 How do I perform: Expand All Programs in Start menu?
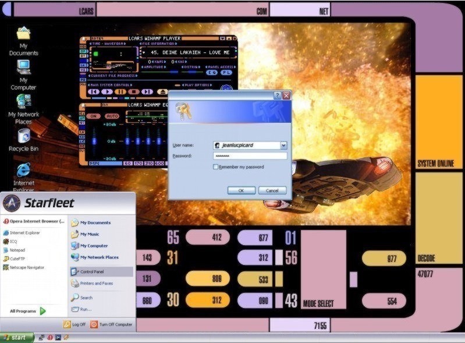pos(27,311)
